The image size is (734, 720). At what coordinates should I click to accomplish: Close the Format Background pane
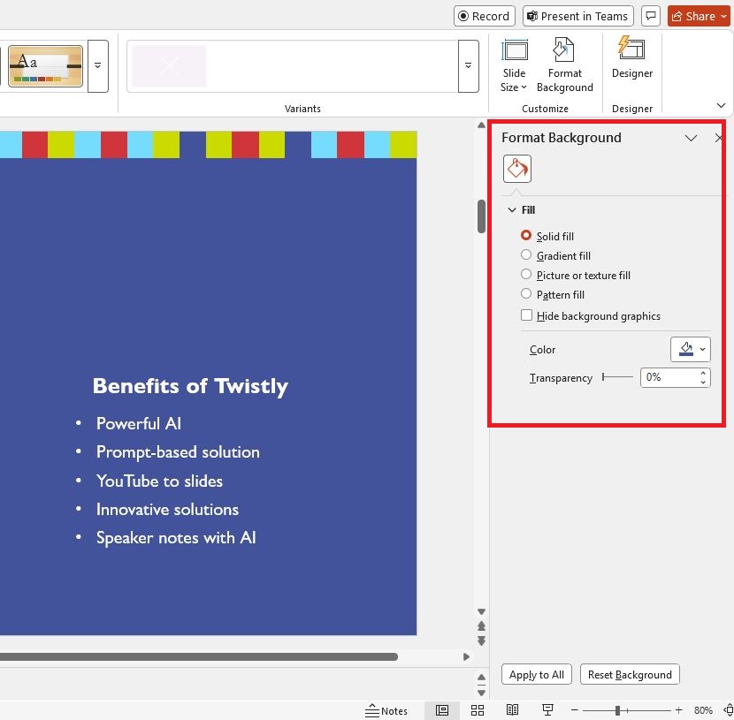click(719, 138)
